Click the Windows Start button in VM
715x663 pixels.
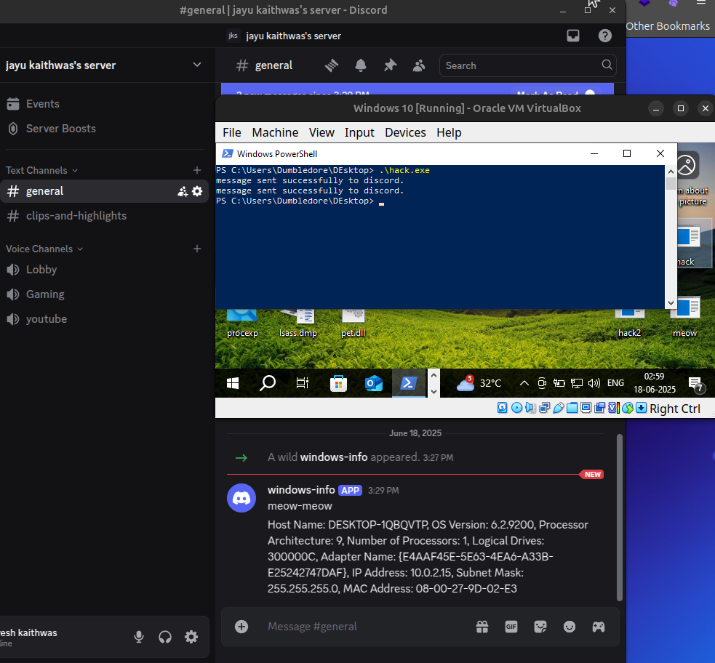pyautogui.click(x=233, y=384)
